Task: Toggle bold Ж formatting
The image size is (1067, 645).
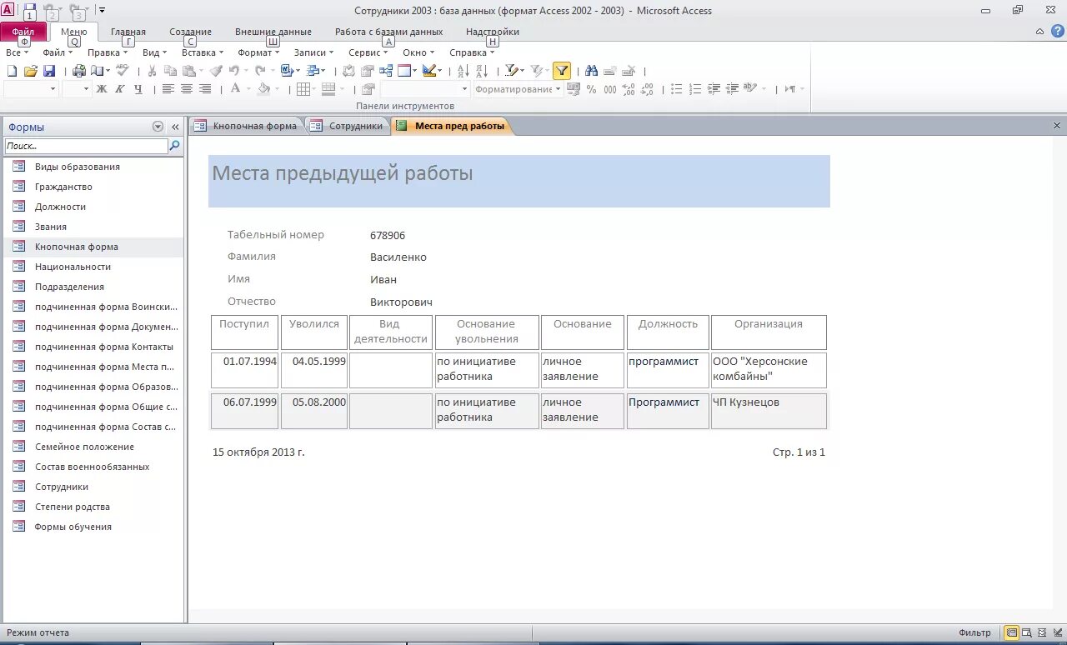Action: pyautogui.click(x=102, y=89)
